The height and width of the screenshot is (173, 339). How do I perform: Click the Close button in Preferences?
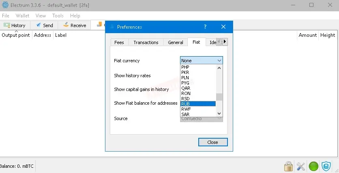click(x=213, y=142)
